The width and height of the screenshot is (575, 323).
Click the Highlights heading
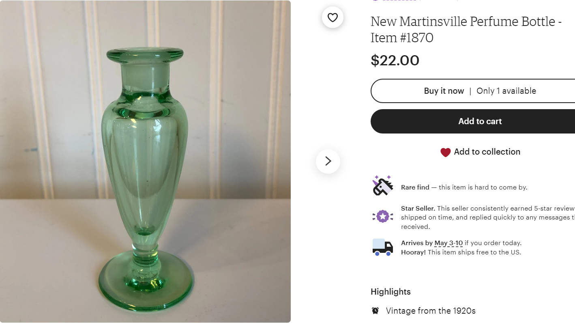point(390,292)
